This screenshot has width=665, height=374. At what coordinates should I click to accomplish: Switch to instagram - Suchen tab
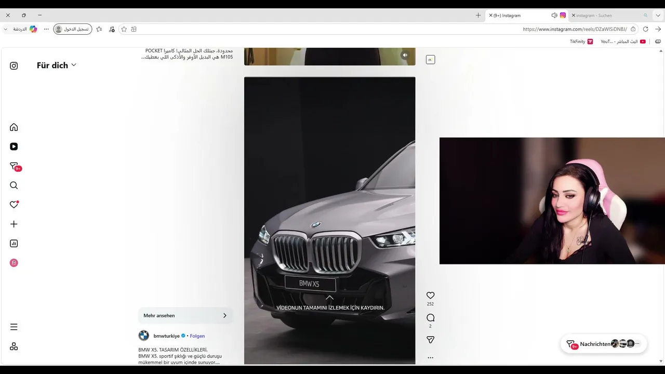coord(610,16)
